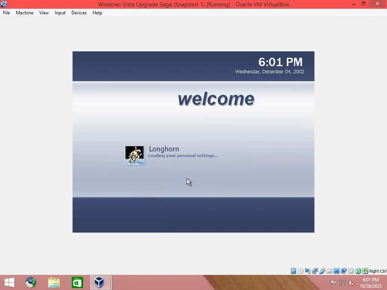Open the Windows Store taskbar icon
The width and height of the screenshot is (387, 290).
coord(77,282)
